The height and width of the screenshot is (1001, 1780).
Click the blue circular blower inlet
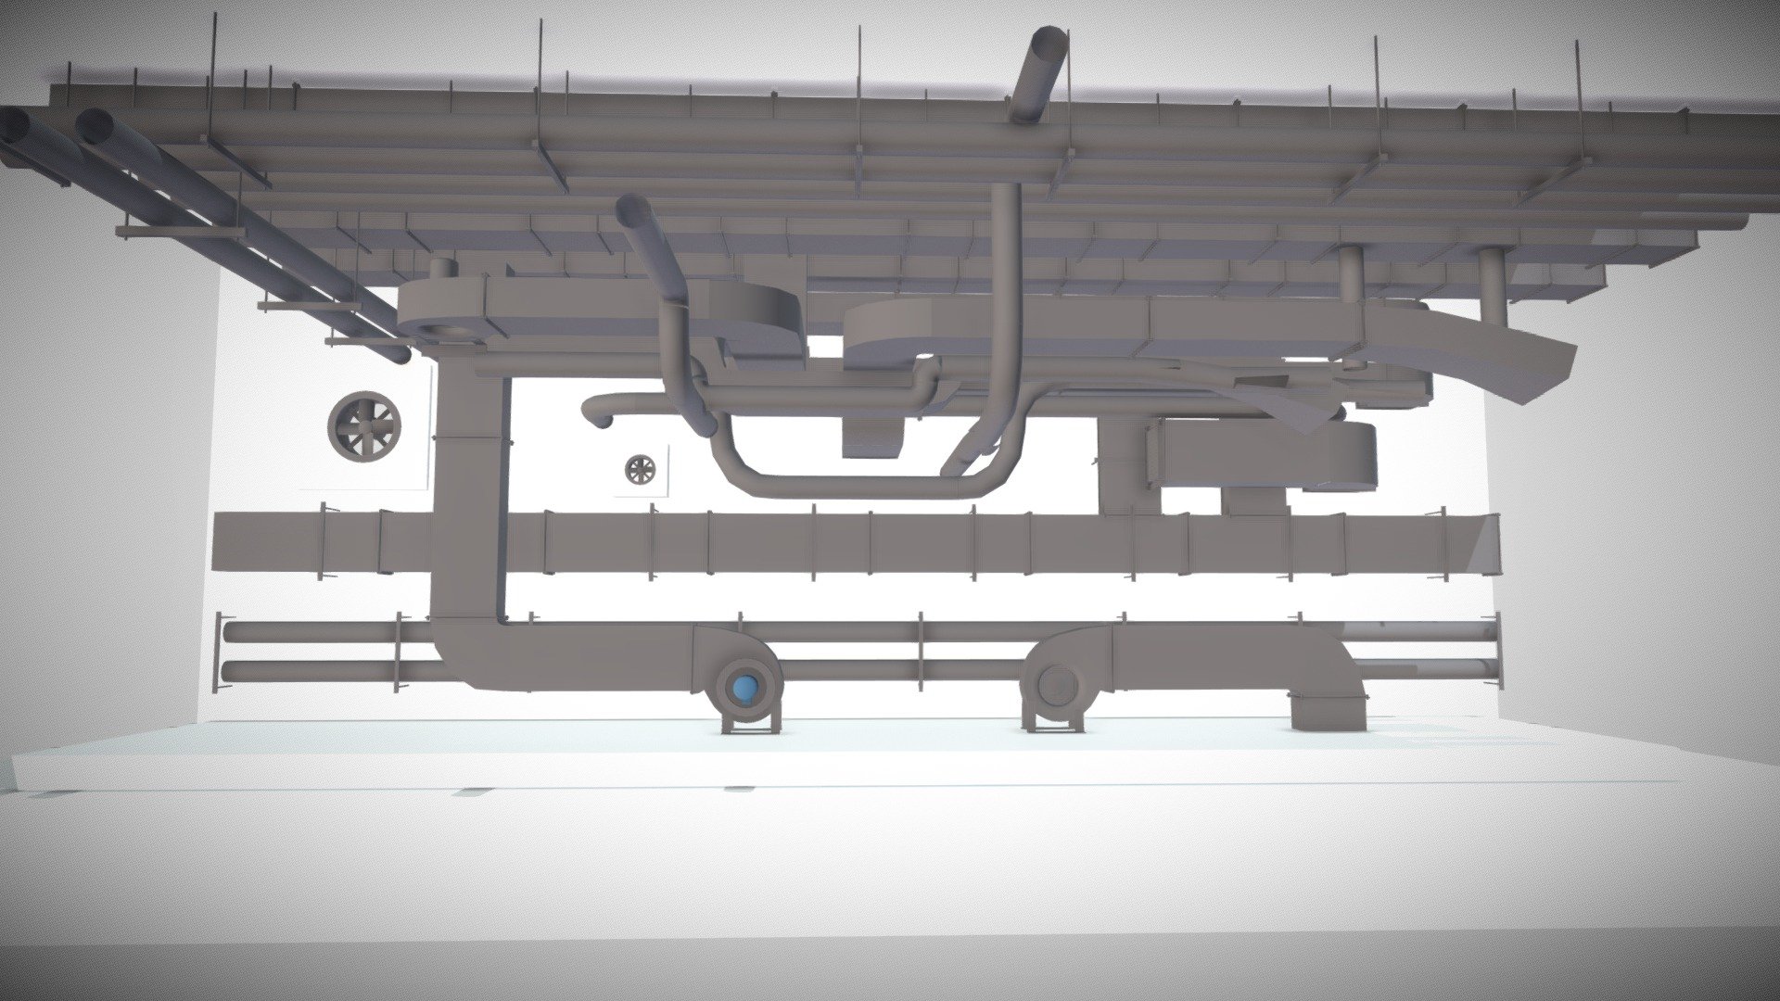(744, 688)
